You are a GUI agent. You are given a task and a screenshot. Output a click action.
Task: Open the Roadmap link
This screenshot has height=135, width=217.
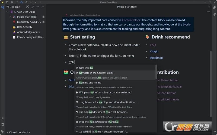coord(157,58)
